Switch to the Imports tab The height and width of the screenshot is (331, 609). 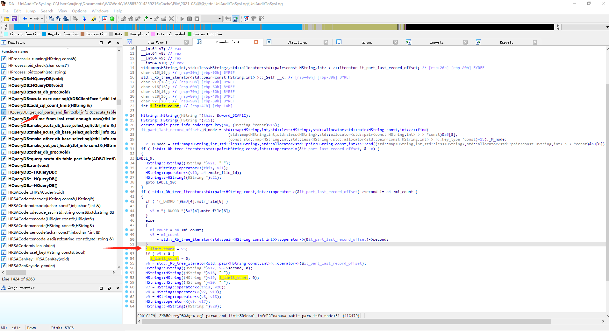coord(437,42)
